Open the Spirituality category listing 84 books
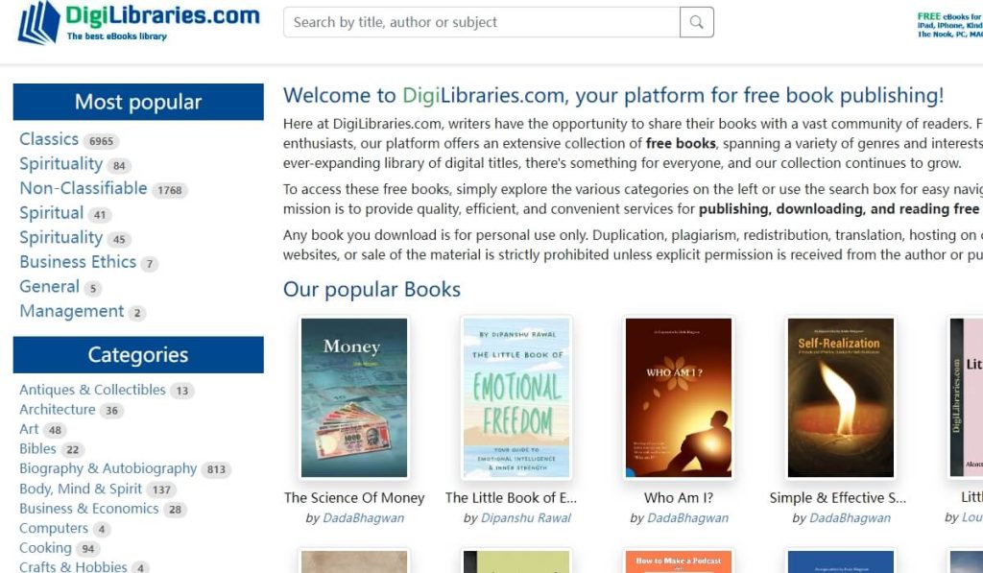983x573 pixels. click(60, 163)
